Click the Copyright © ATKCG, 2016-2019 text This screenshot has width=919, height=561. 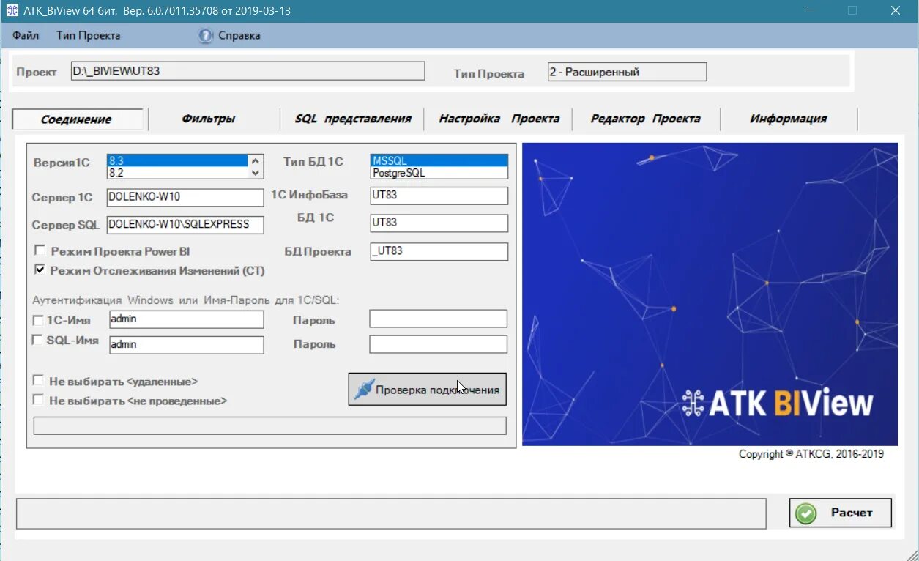pyautogui.click(x=811, y=454)
